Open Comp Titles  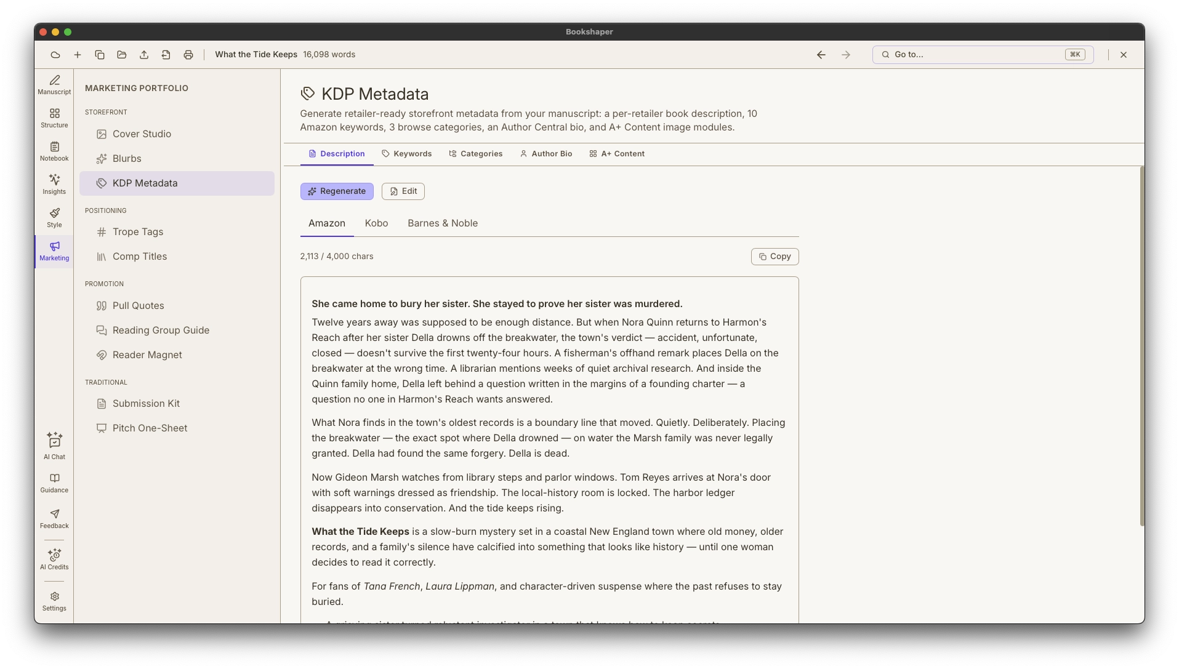[x=177, y=257]
